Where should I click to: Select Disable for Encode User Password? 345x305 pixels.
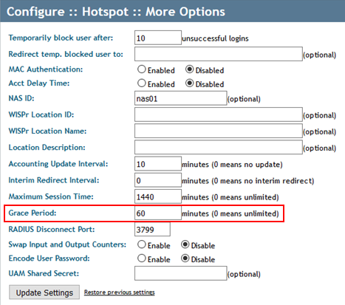click(x=185, y=258)
